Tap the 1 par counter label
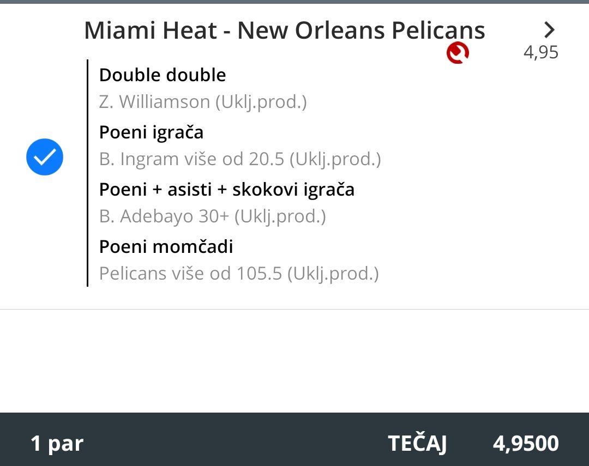This screenshot has width=589, height=466. point(57,443)
